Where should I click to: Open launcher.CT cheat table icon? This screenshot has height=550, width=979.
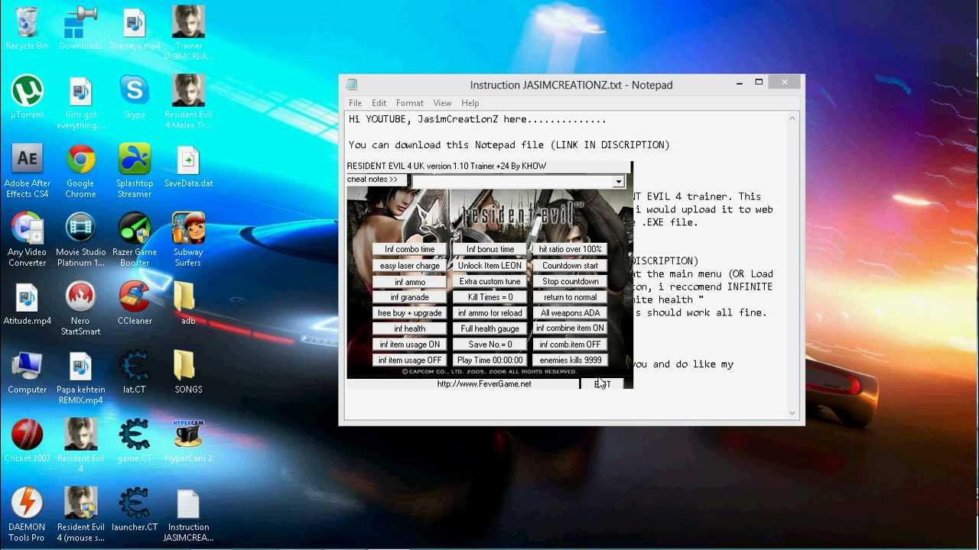(x=134, y=510)
